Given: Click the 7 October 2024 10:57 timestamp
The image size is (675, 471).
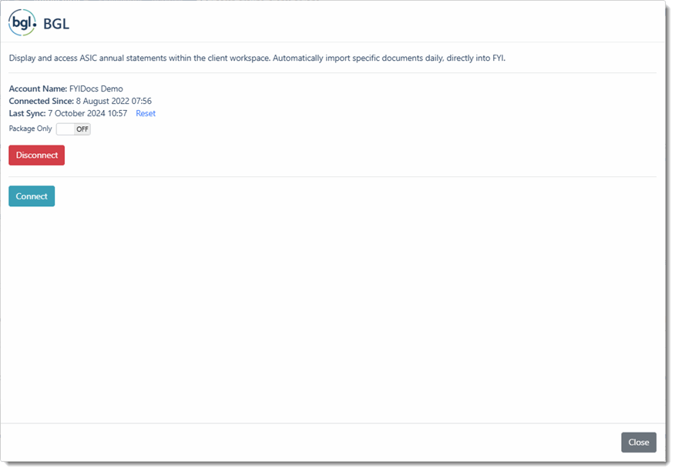Looking at the screenshot, I should point(87,114).
